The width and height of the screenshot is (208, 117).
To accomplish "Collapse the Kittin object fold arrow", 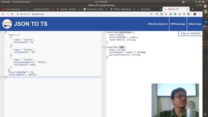I will [4, 37].
